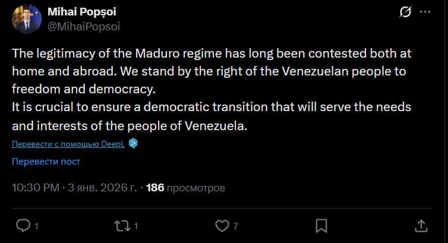The width and height of the screenshot is (448, 243).
Task: Click "Перевести с помощью DeepL" link
Action: click(x=69, y=143)
